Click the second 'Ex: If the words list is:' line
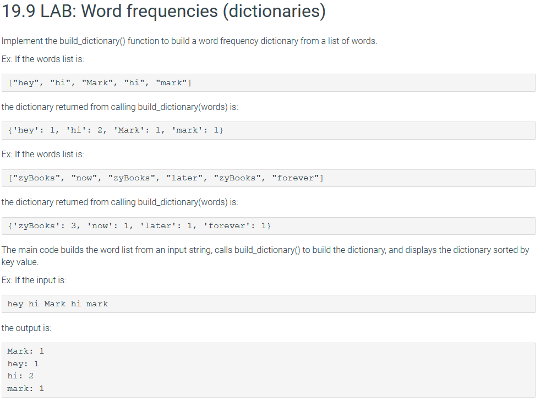Viewport: 546px width, 402px height. pos(43,154)
